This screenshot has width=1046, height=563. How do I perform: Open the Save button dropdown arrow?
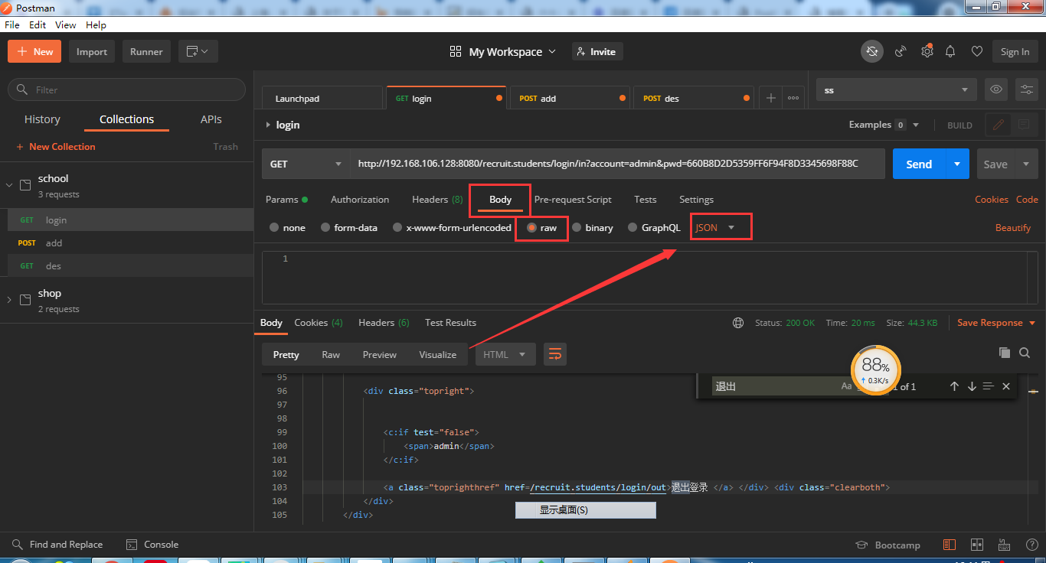tap(1026, 164)
